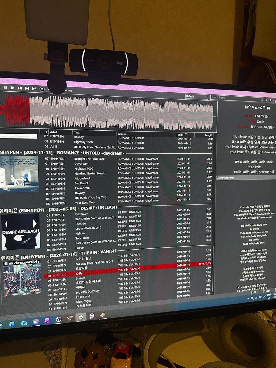The height and width of the screenshot is (368, 276).
Task: Click the Wi-Fi tray icon
Action: (x=260, y=297)
